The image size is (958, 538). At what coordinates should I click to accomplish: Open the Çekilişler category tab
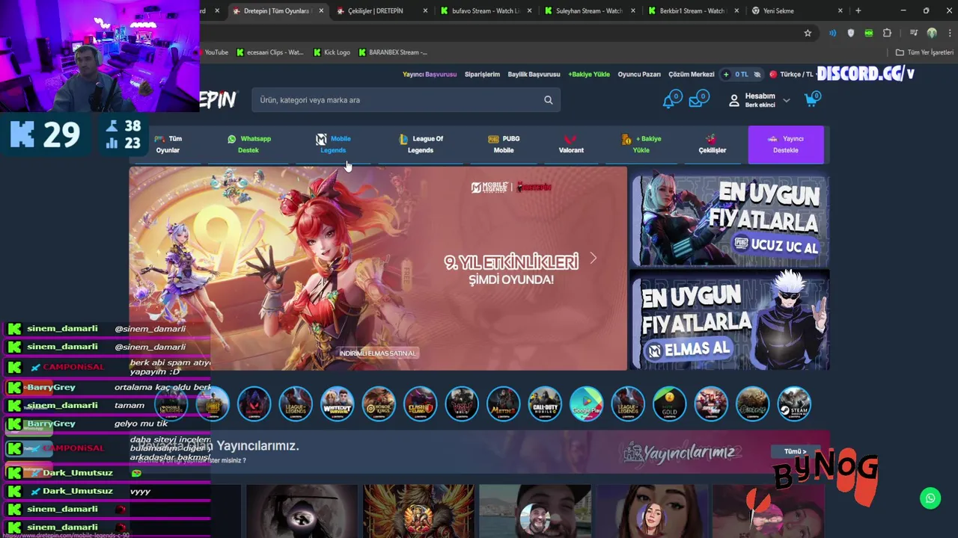712,144
